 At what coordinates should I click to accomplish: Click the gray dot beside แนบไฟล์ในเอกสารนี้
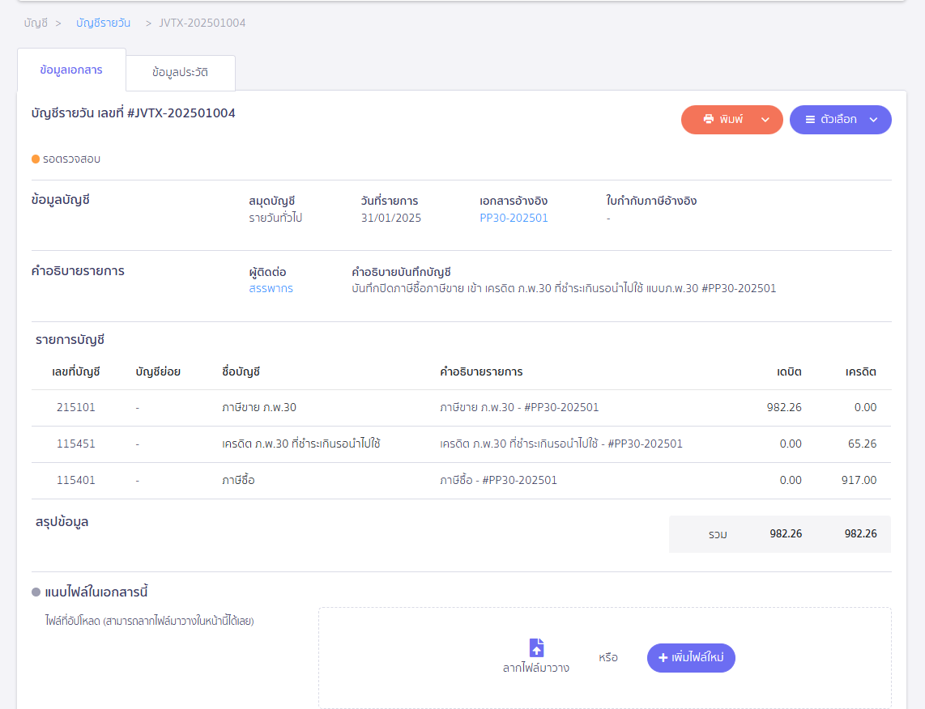pyautogui.click(x=36, y=592)
